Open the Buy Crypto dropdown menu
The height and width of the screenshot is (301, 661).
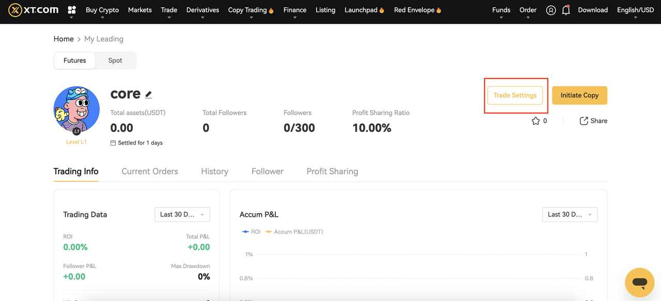[x=102, y=10]
